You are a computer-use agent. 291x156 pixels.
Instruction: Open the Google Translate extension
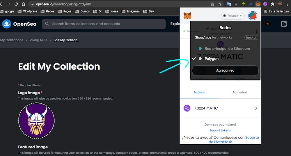click(229, 4)
